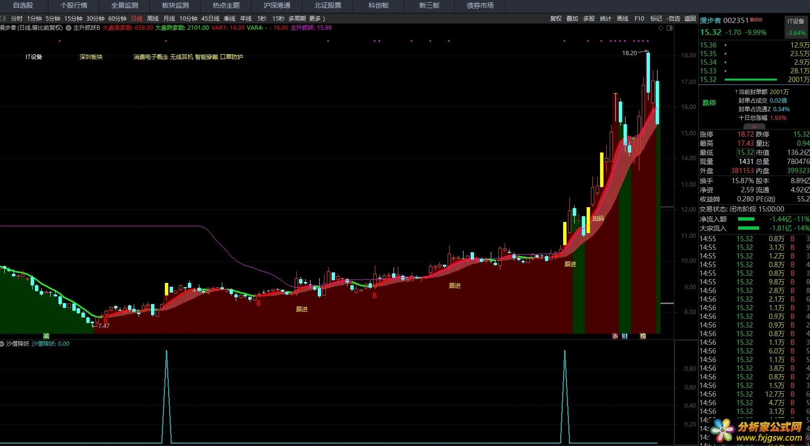
Task: Switch to 周线 weekly chart
Action: click(x=153, y=19)
